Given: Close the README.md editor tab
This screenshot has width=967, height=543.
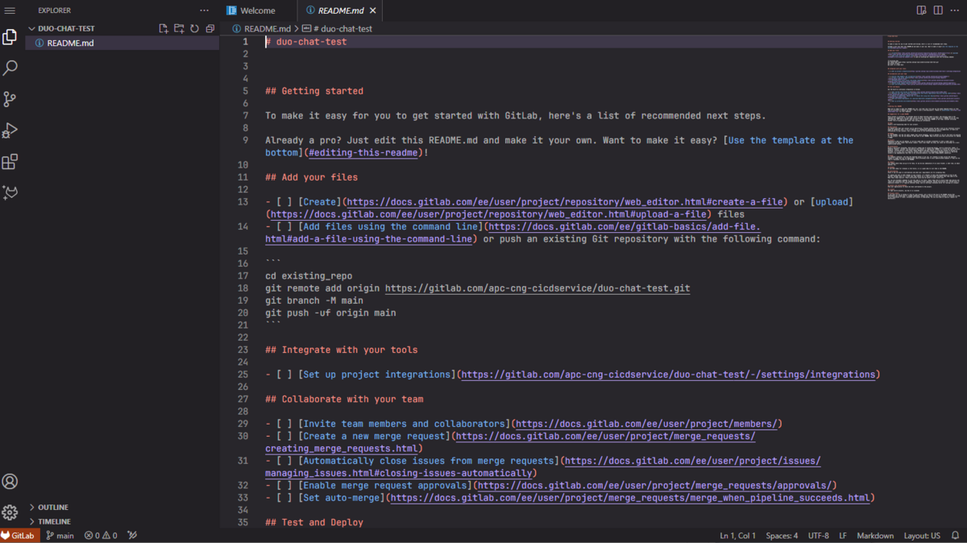Looking at the screenshot, I should point(373,11).
